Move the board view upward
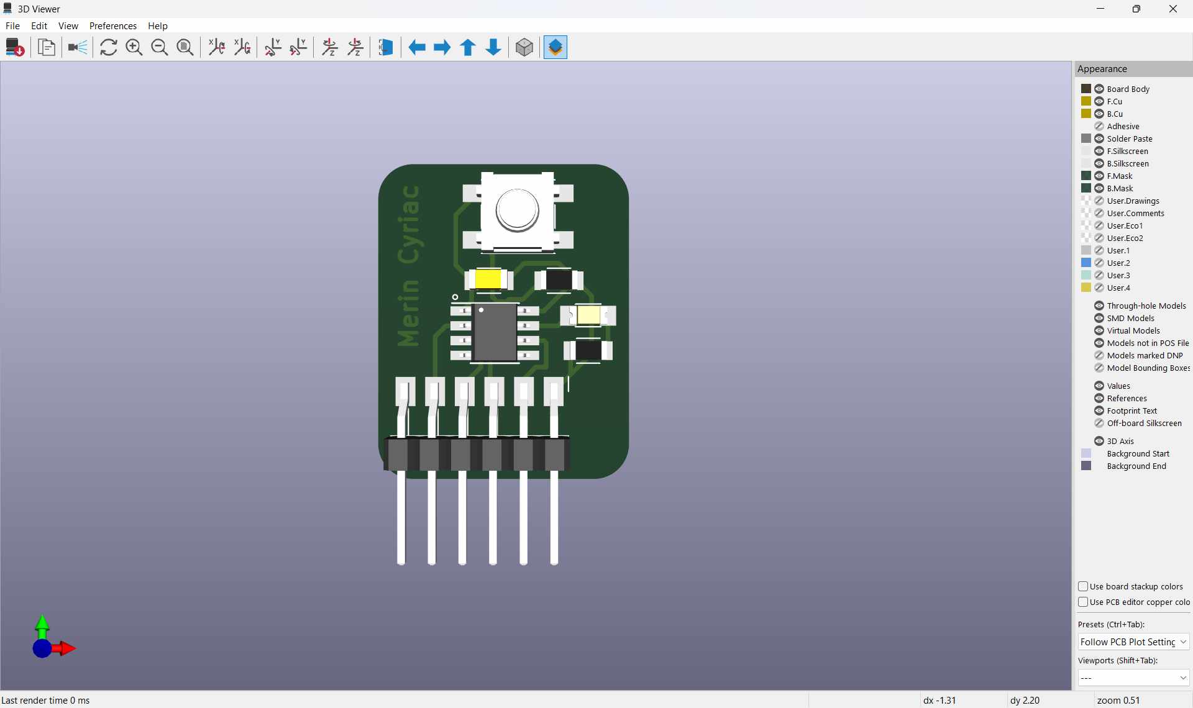Viewport: 1193px width, 708px height. pos(468,47)
